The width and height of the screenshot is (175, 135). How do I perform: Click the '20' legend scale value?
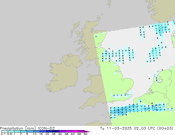point(47,134)
